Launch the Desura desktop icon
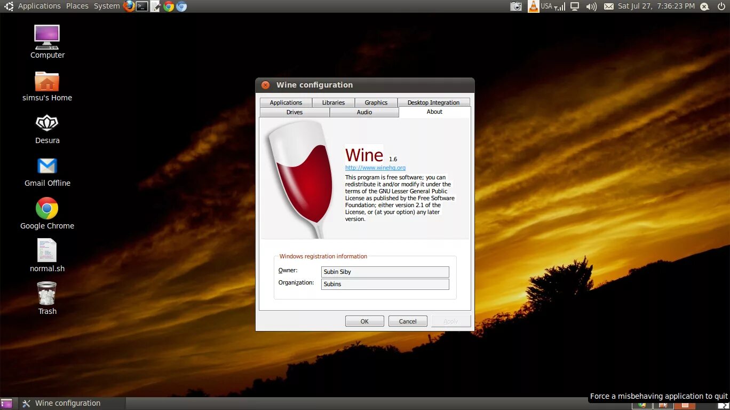Viewport: 730px width, 410px height. pyautogui.click(x=47, y=129)
